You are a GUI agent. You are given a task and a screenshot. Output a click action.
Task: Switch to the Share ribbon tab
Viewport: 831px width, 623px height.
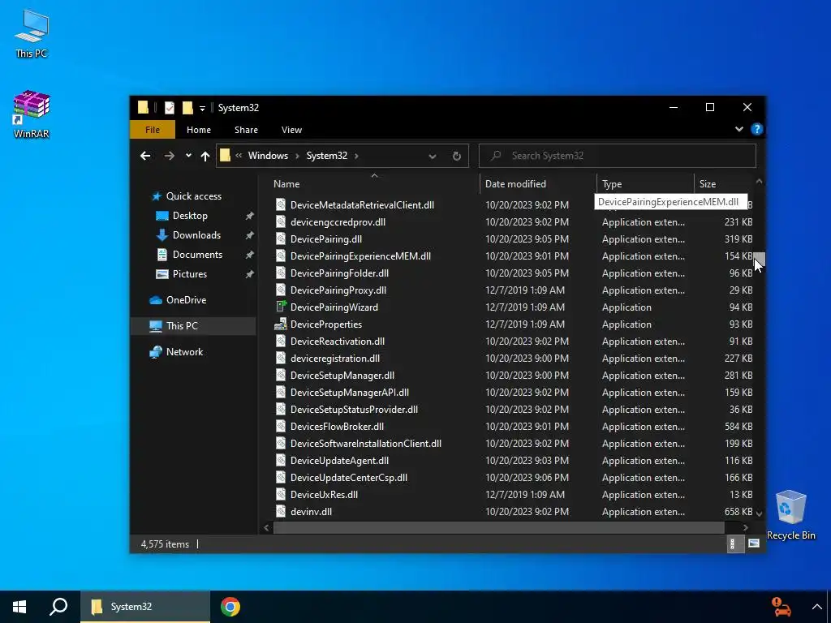coord(247,130)
